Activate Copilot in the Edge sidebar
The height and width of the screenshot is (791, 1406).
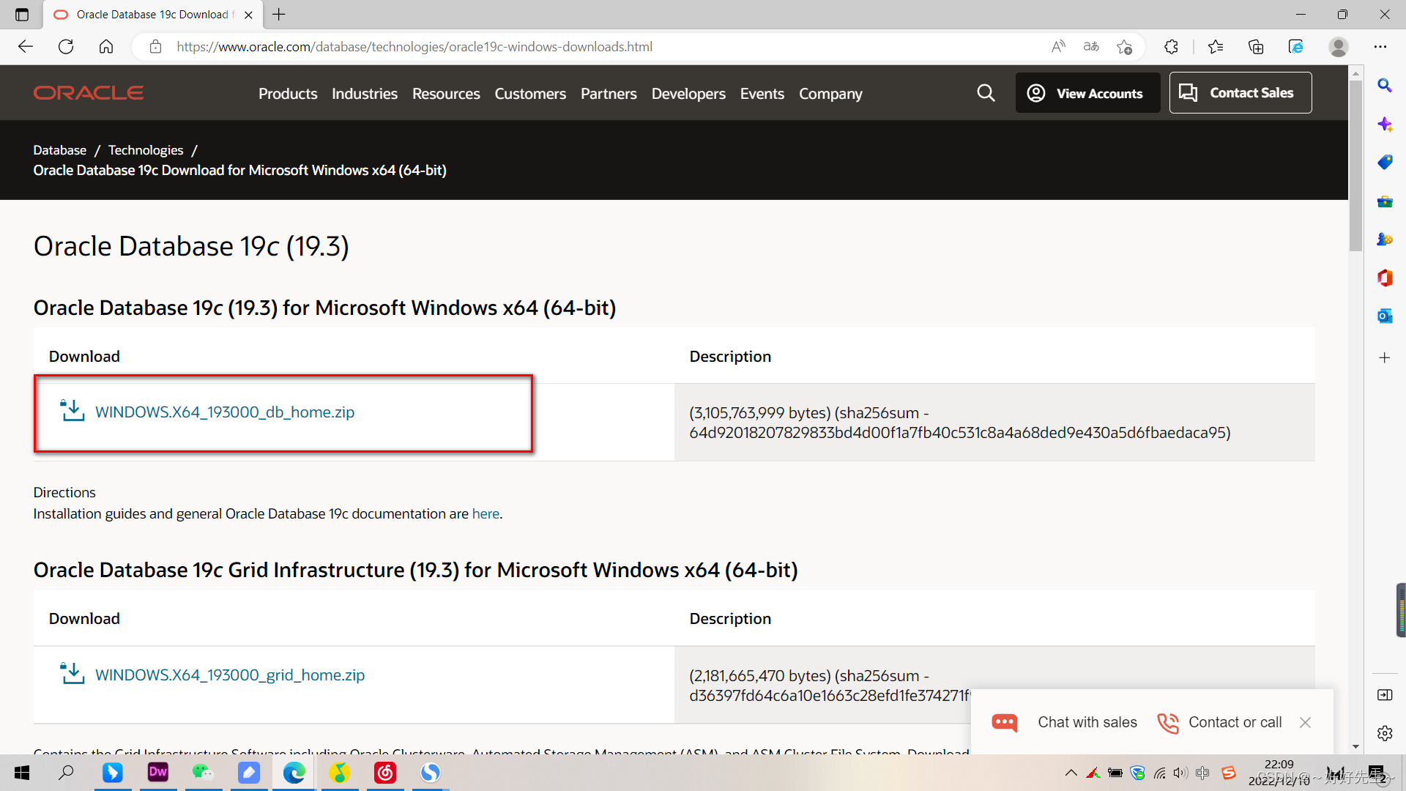[1385, 124]
